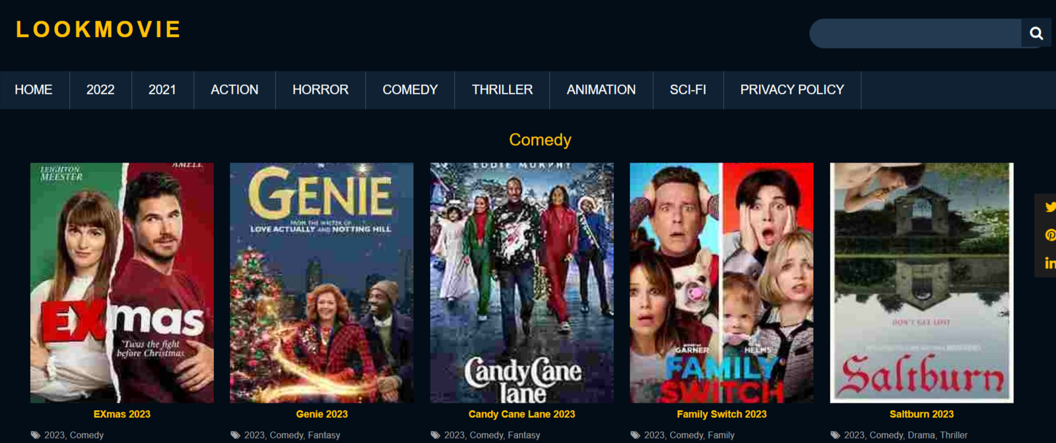1056x443 pixels.
Task: Click the Genie 2023 title link
Action: coord(321,414)
